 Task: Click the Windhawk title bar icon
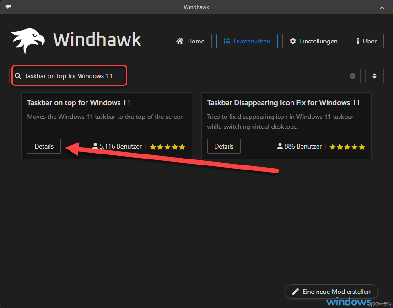click(x=8, y=7)
